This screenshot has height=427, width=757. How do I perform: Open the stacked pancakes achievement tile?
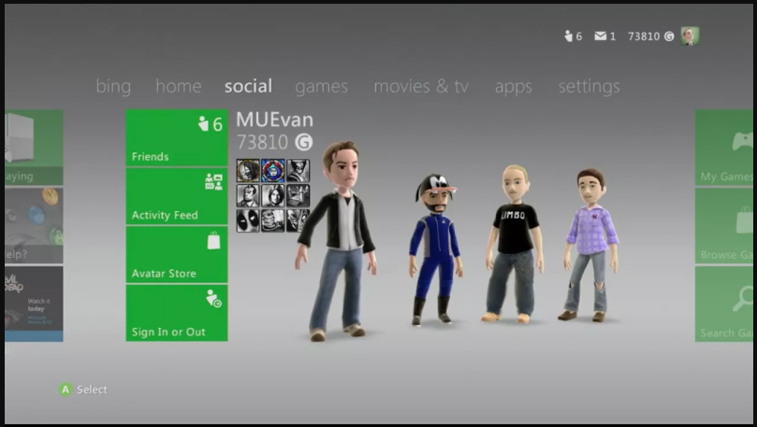pos(273,221)
